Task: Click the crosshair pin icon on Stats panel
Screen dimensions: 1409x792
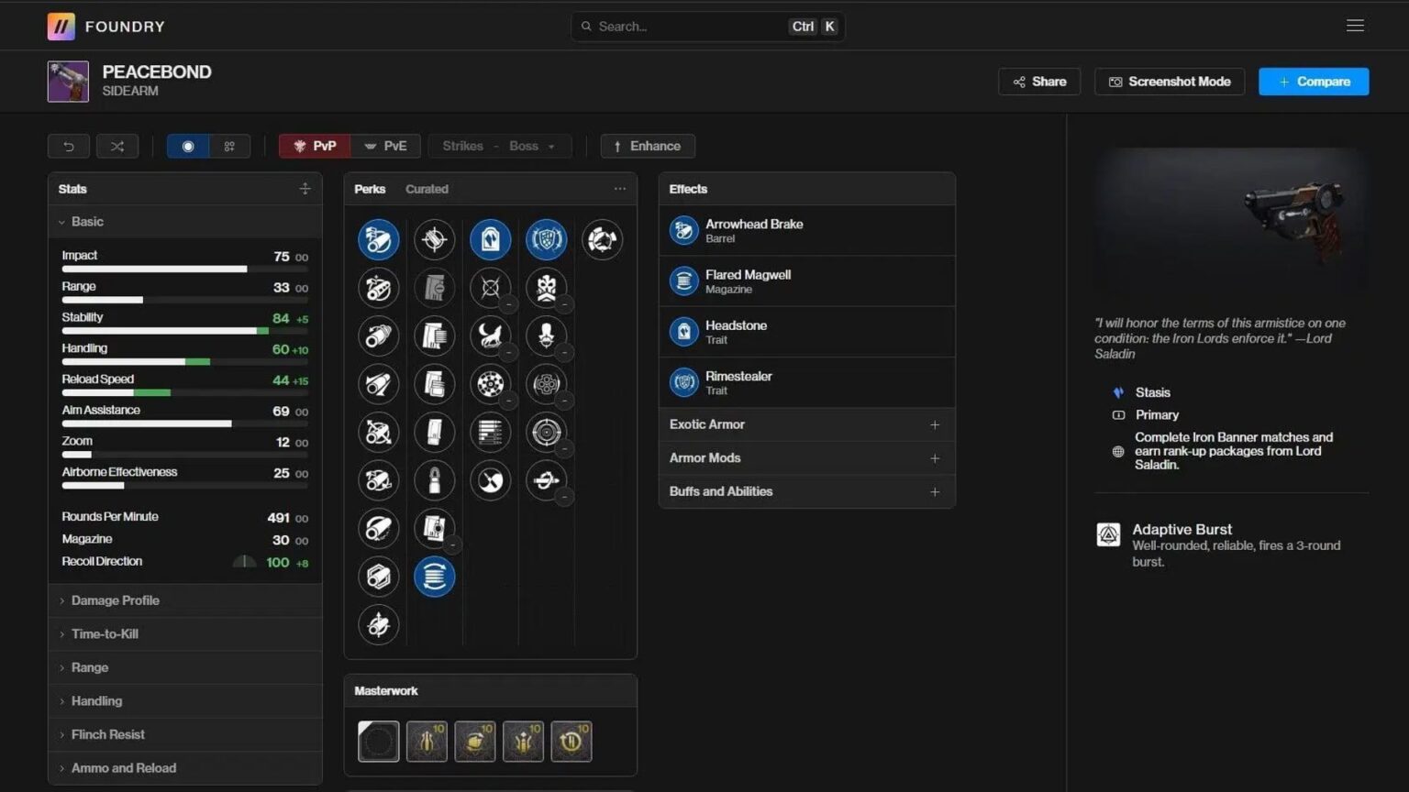Action: [x=305, y=189]
